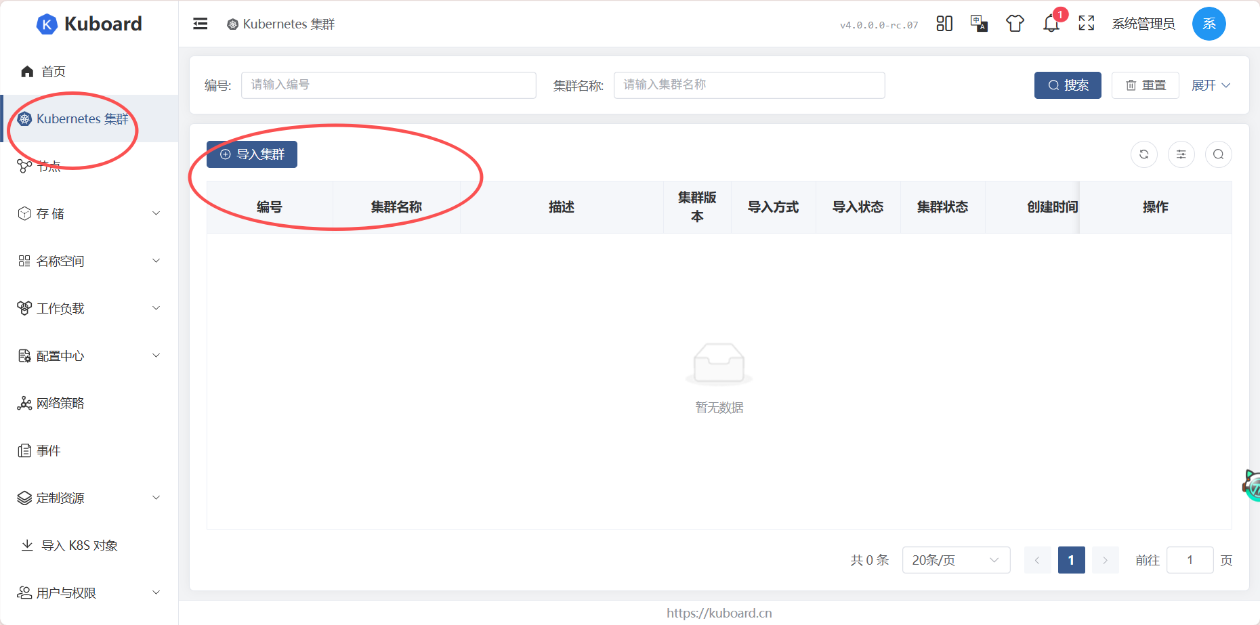This screenshot has height=625, width=1260.
Task: Click the version text v4.0.0.0-rc.07
Action: [x=879, y=25]
